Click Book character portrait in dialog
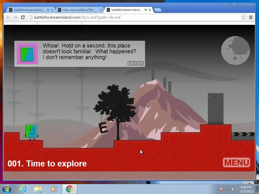The height and width of the screenshot is (194, 259). click(x=27, y=54)
